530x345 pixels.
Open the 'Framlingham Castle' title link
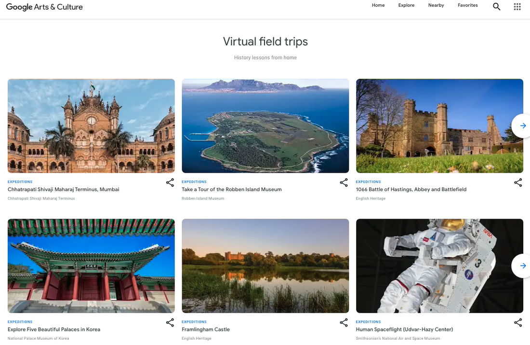point(206,330)
